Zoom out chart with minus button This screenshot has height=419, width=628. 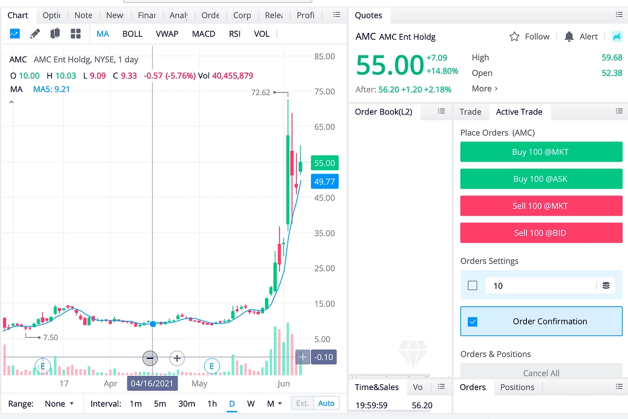[150, 358]
